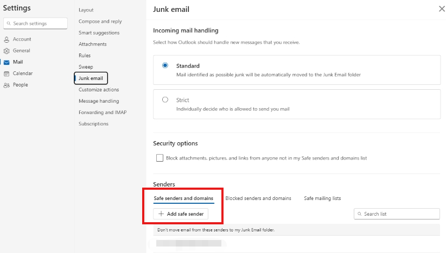The height and width of the screenshot is (253, 446).
Task: Open the Rules settings page
Action: (85, 55)
